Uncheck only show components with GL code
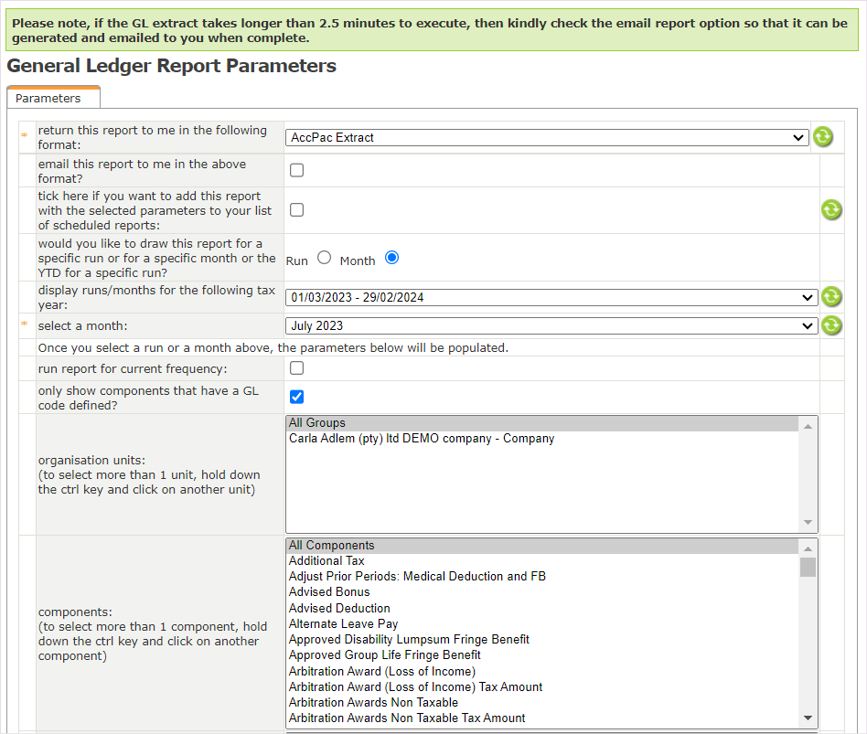867x734 pixels. (296, 397)
